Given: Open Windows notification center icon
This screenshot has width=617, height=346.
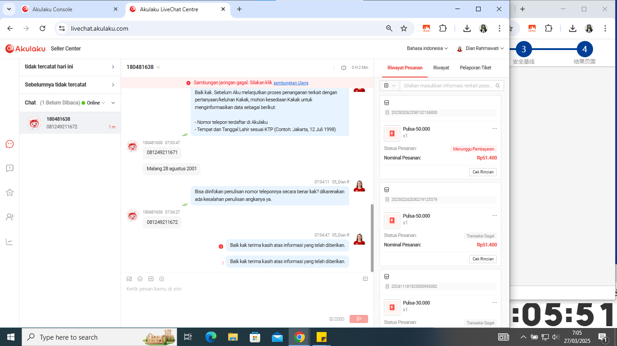Looking at the screenshot, I should point(603,337).
